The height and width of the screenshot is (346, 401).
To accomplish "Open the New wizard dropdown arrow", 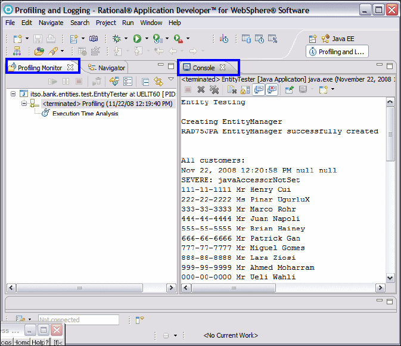I will tap(27, 39).
